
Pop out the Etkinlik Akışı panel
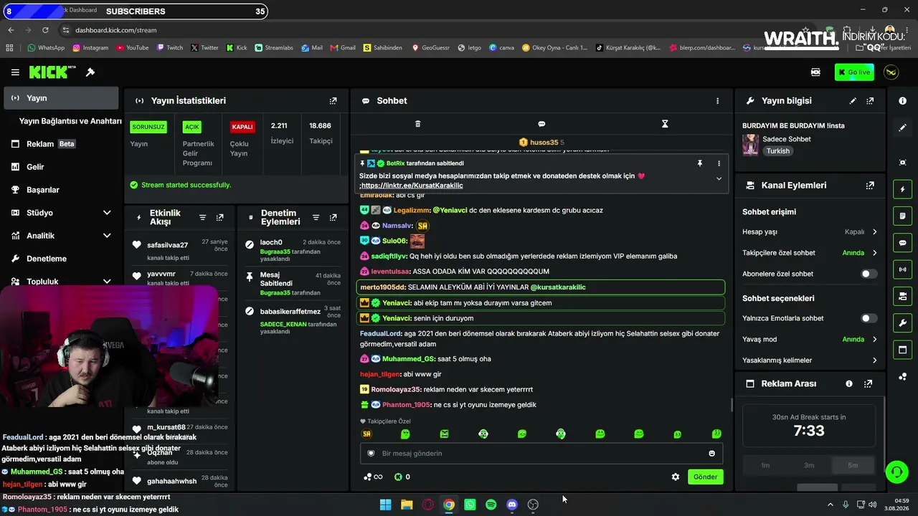(x=219, y=217)
